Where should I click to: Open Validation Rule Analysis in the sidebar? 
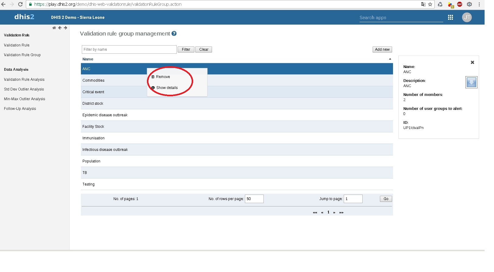[24, 80]
